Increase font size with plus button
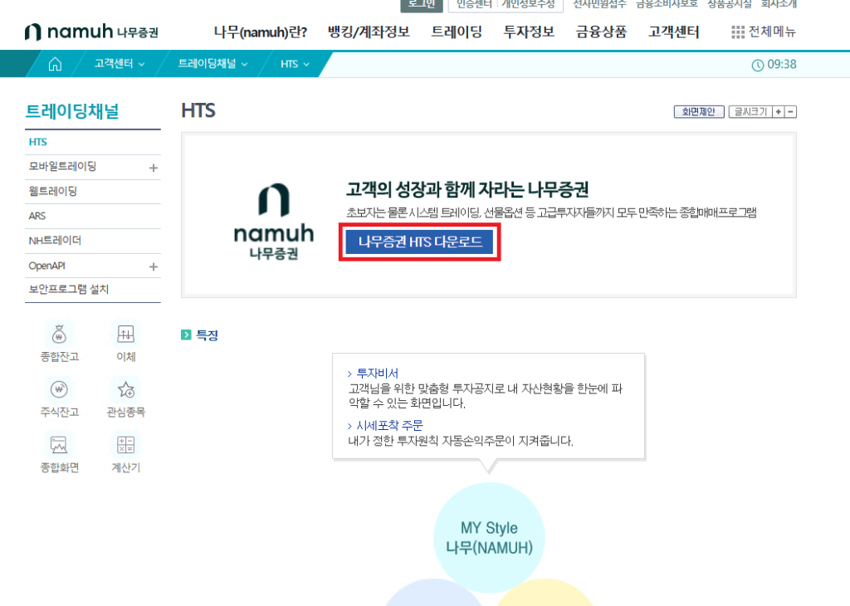 [778, 111]
